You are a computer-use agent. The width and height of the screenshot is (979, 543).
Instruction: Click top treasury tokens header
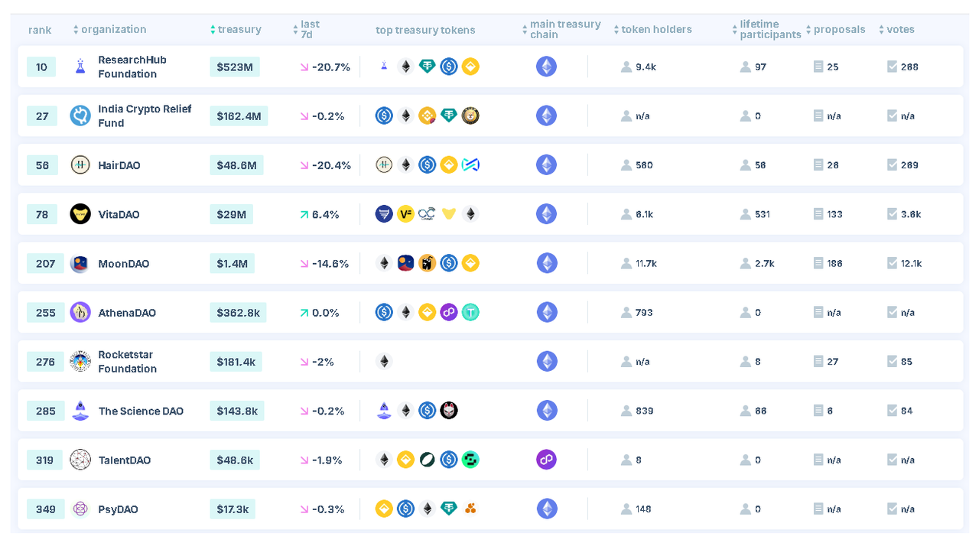pyautogui.click(x=425, y=30)
